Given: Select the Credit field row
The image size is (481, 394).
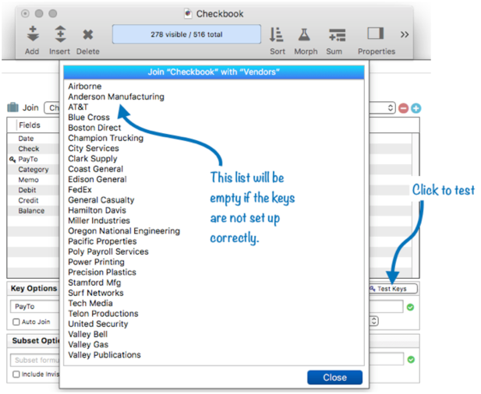Looking at the screenshot, I should [x=33, y=201].
